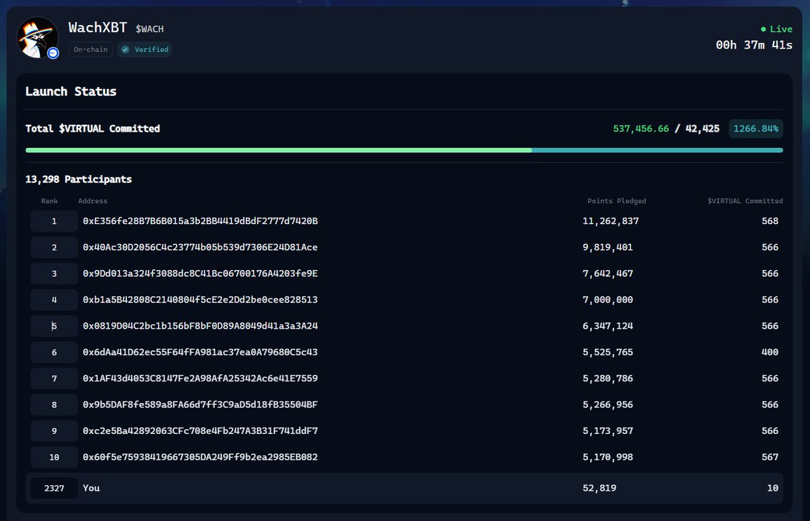Click your points value 52,819

599,488
